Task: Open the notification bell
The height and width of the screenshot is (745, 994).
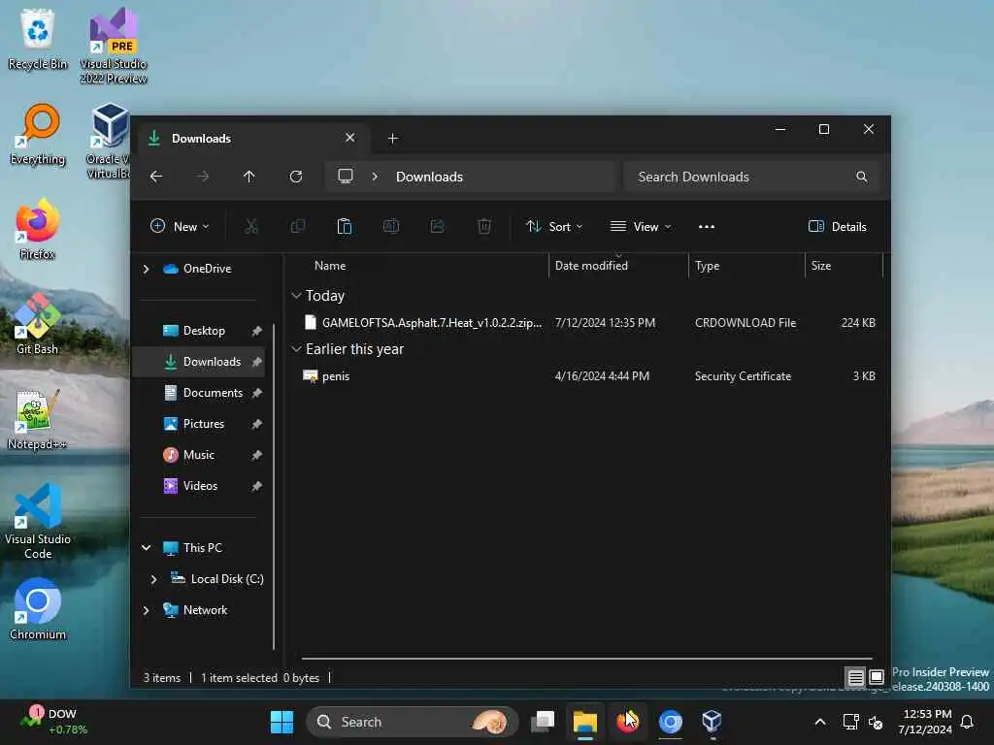Action: click(x=968, y=722)
